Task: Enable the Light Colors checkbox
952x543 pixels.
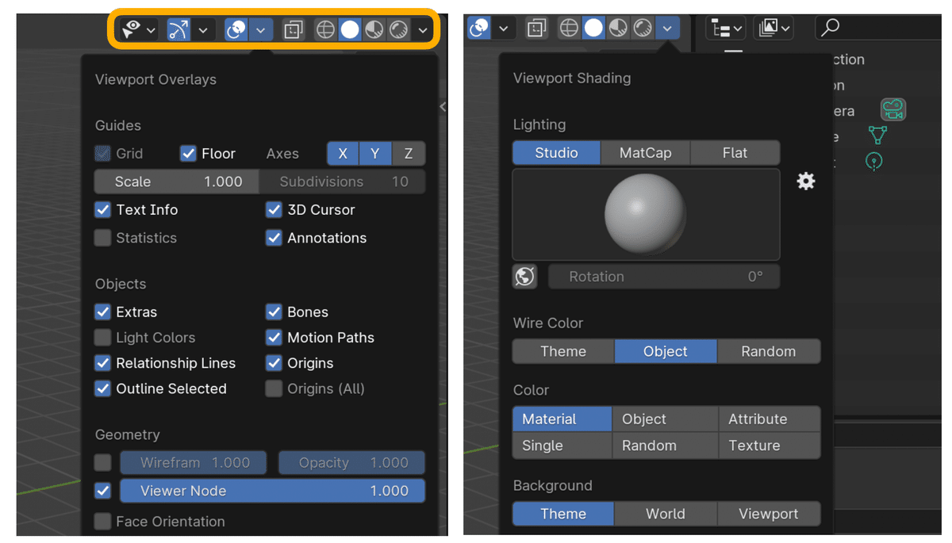Action: (102, 338)
